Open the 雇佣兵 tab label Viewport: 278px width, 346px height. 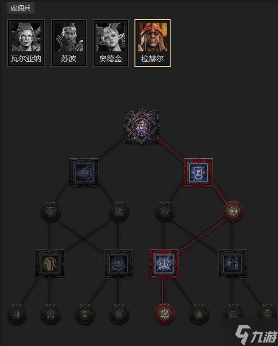pos(21,9)
